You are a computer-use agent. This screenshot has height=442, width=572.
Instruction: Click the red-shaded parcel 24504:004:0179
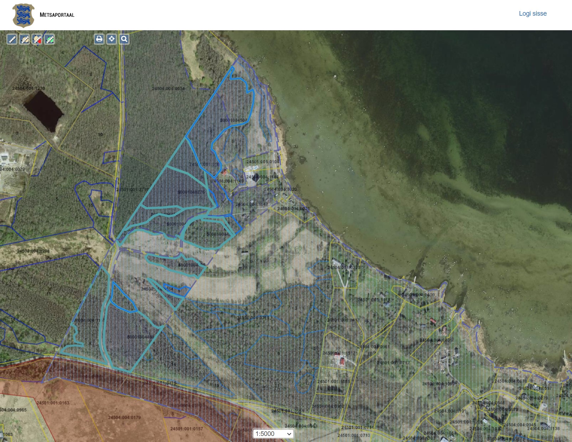coord(124,417)
